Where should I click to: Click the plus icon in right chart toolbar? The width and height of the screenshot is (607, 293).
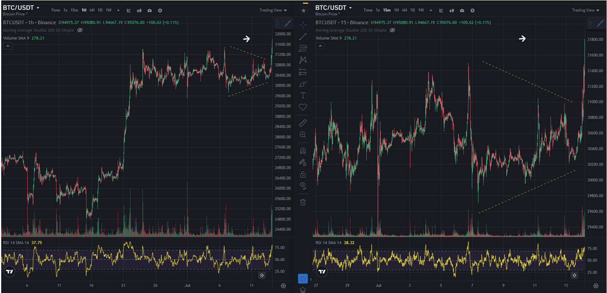(x=472, y=10)
